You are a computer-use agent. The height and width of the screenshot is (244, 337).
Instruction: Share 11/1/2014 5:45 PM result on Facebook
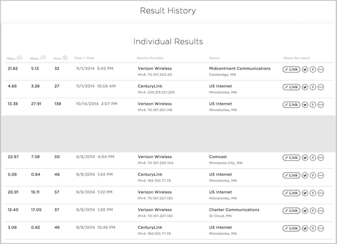coord(313,70)
